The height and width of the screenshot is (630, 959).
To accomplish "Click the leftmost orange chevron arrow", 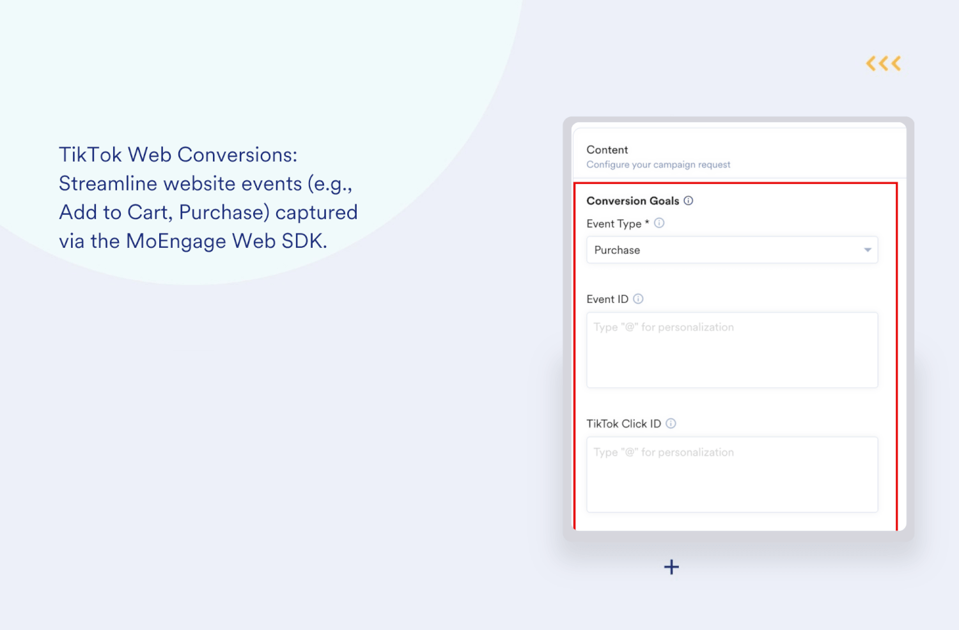I will [869, 63].
